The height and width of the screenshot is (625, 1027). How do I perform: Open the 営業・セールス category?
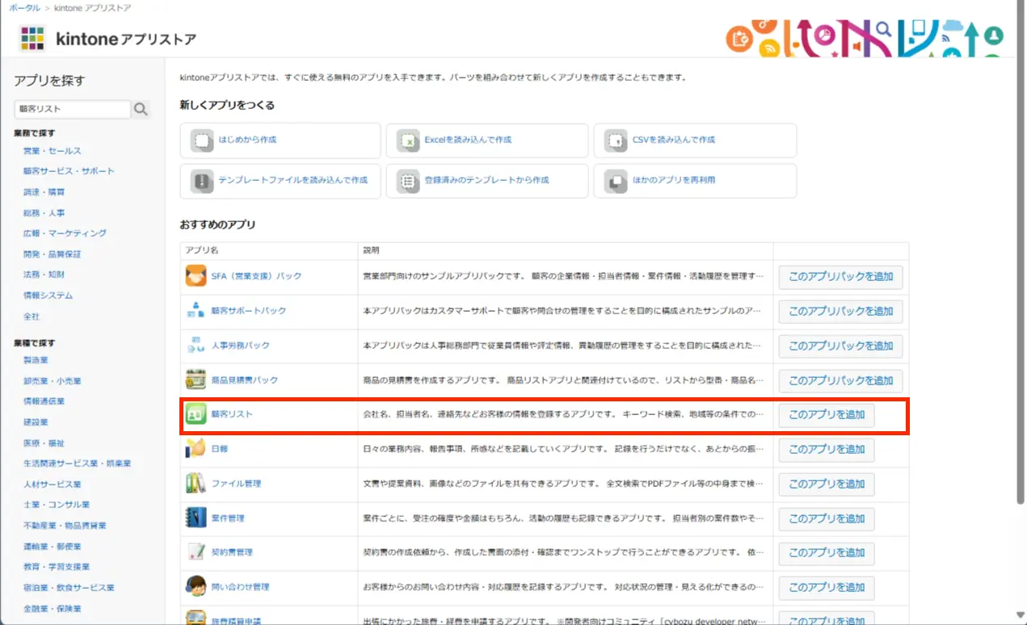pos(53,151)
